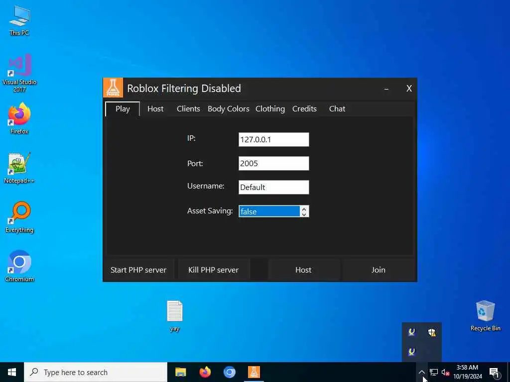Image resolution: width=510 pixels, height=382 pixels.
Task: Select Visual Studio 2017 desktop shortcut
Action: [x=19, y=73]
